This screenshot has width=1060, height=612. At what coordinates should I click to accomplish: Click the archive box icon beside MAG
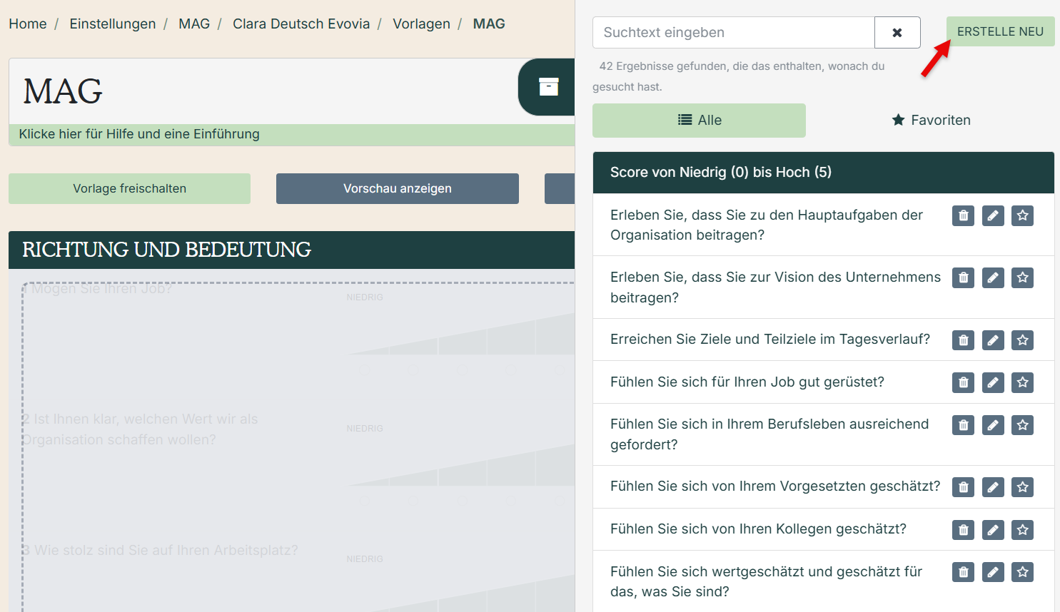pos(548,87)
